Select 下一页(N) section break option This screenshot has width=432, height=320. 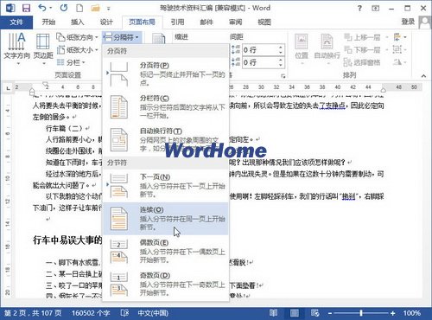pyautogui.click(x=166, y=186)
